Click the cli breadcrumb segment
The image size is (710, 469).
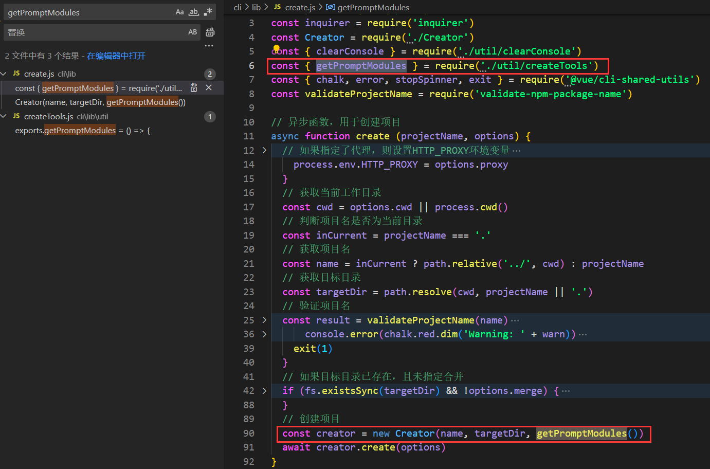coord(238,7)
